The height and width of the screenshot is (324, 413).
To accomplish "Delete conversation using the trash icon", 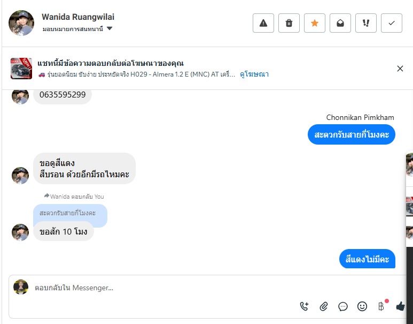I will [289, 23].
